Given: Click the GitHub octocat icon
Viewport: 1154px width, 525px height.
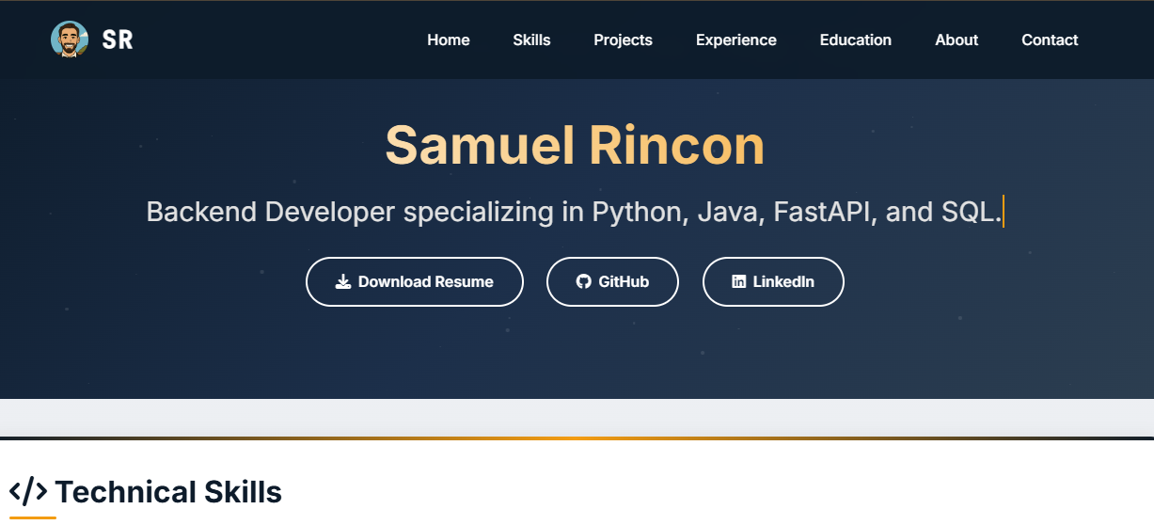Looking at the screenshot, I should (583, 281).
